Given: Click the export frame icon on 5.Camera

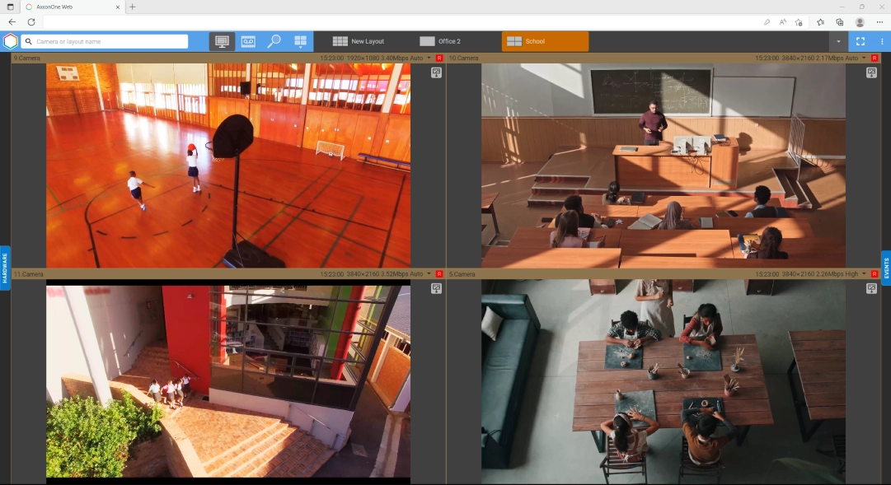Looking at the screenshot, I should tap(871, 288).
